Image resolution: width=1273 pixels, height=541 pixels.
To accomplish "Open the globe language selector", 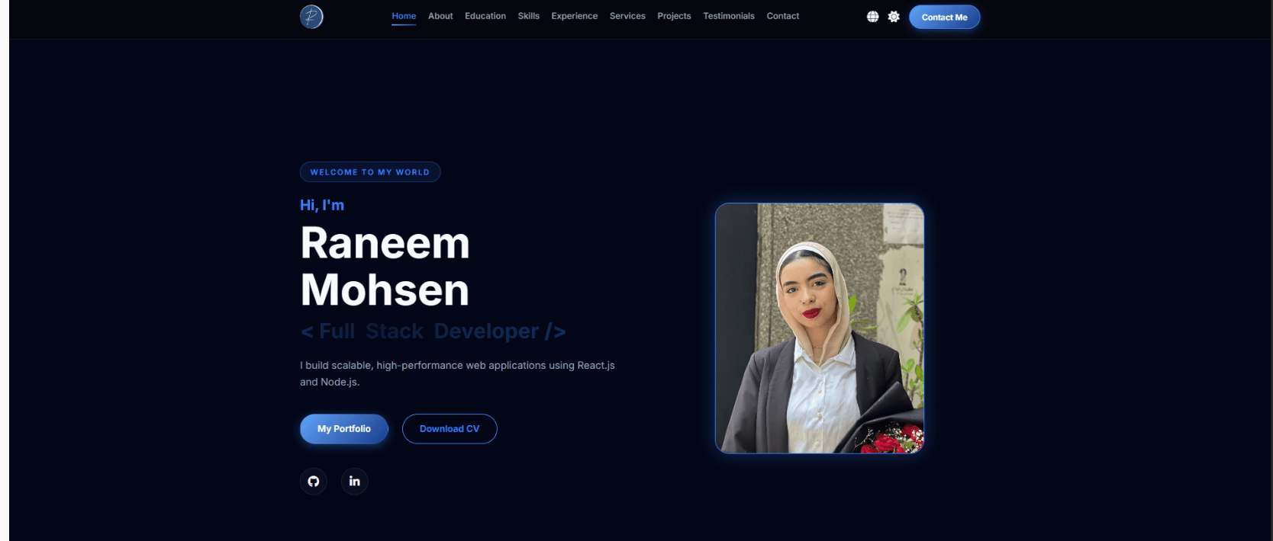I will tap(872, 17).
